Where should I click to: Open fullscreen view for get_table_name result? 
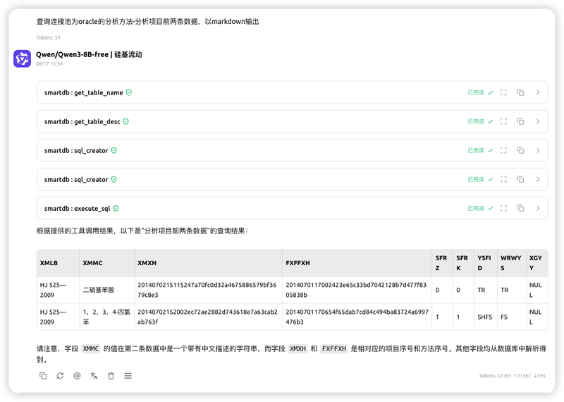503,92
